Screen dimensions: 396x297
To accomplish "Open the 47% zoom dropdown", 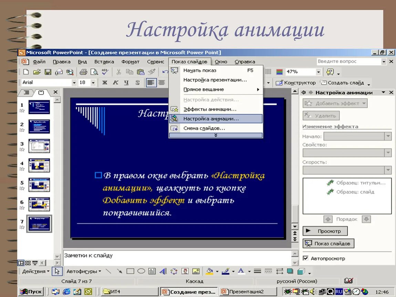I will click(x=319, y=72).
